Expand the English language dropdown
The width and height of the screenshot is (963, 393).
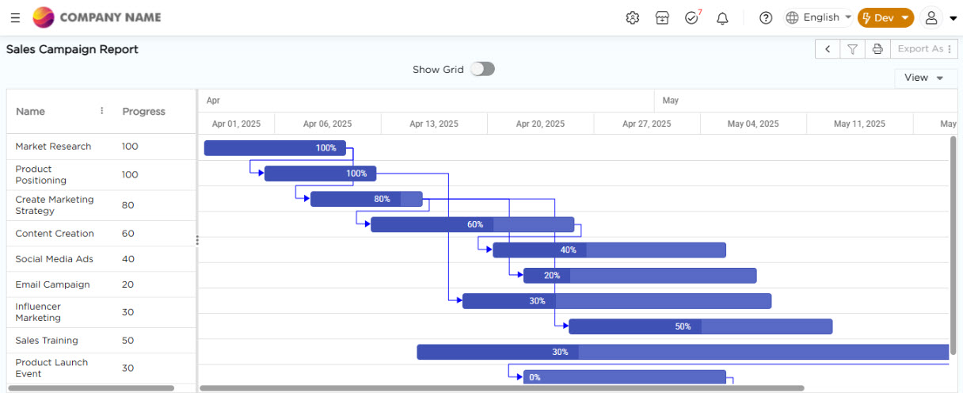click(819, 17)
